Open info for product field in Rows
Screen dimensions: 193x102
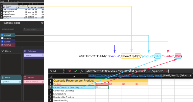tap(20, 82)
